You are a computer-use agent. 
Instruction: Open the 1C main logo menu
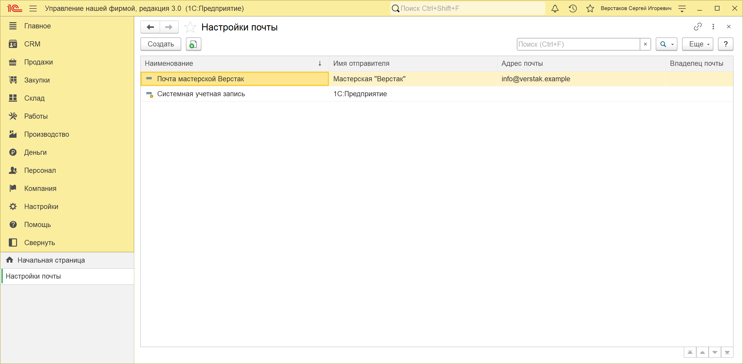pyautogui.click(x=14, y=8)
